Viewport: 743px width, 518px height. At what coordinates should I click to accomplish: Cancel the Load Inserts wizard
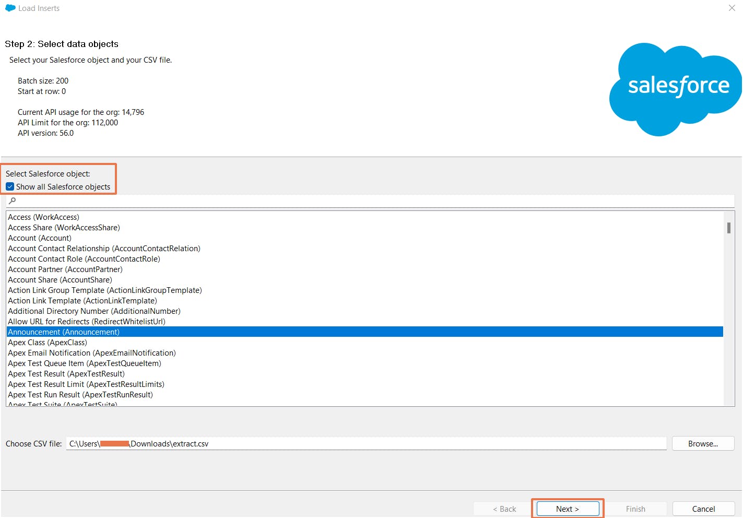tap(703, 509)
